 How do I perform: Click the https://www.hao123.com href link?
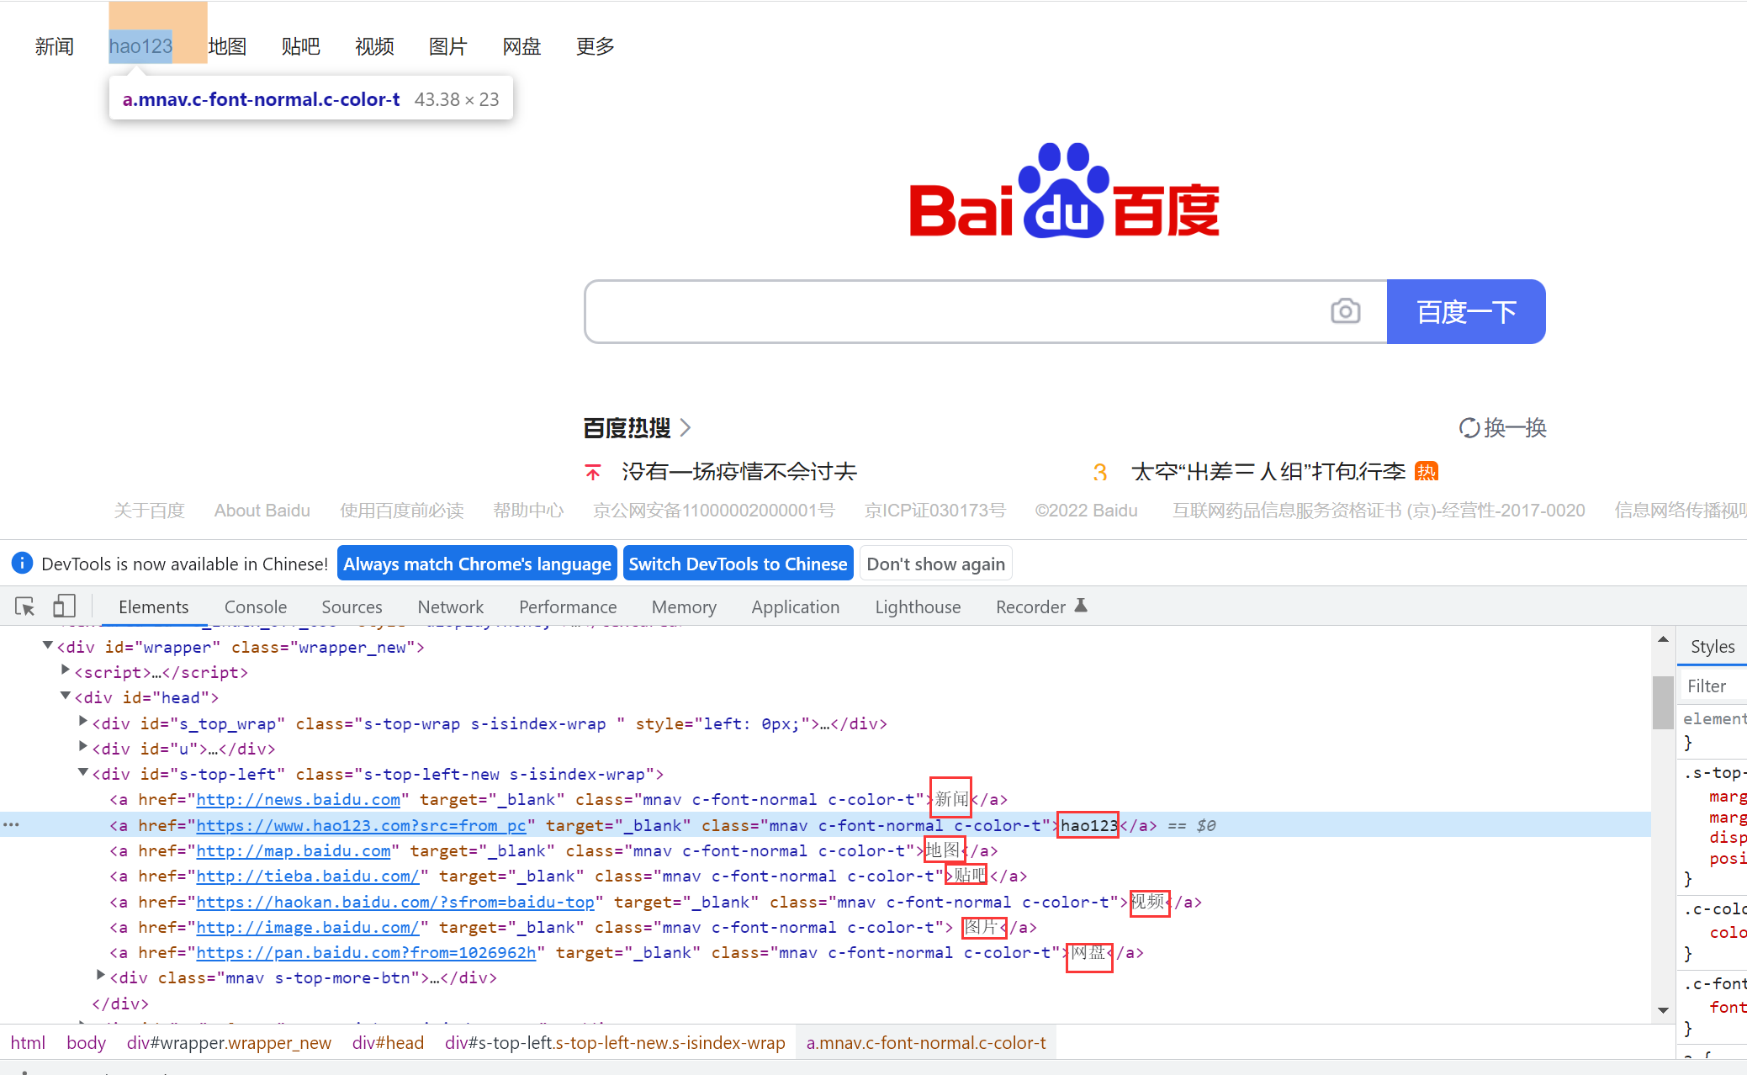tap(361, 825)
